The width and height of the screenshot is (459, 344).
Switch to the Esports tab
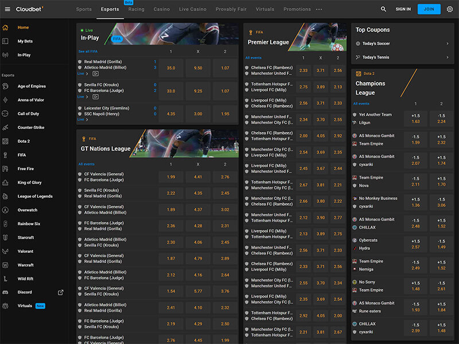110,9
